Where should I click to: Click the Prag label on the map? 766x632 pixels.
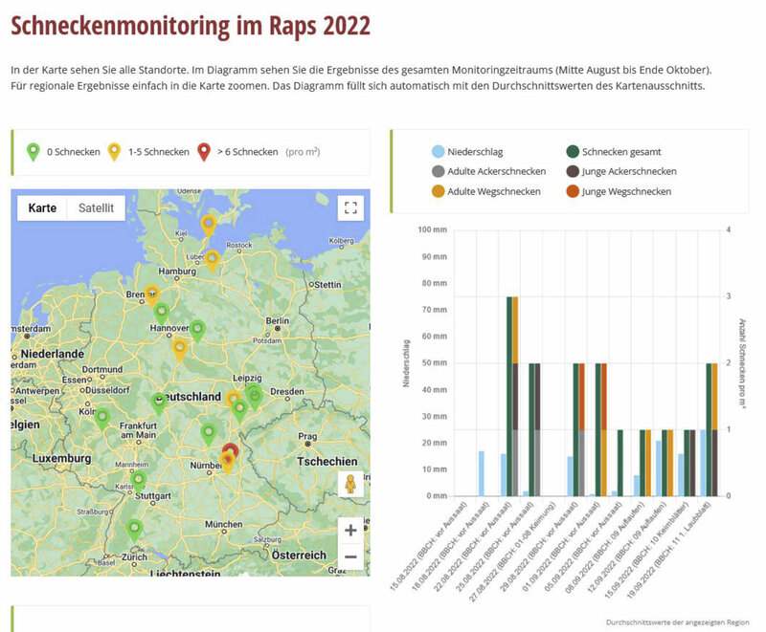pyautogui.click(x=307, y=436)
